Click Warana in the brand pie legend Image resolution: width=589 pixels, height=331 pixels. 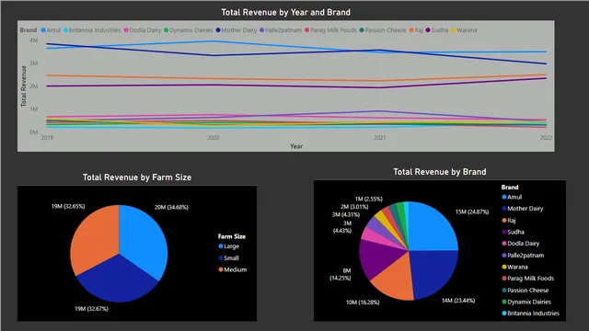click(514, 267)
